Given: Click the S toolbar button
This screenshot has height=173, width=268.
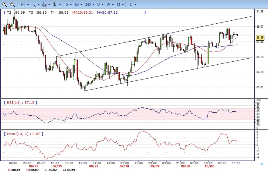Looking at the screenshot, I should (x=131, y=5).
